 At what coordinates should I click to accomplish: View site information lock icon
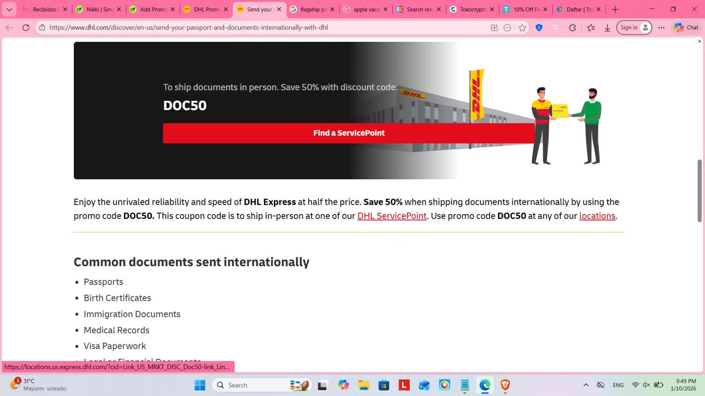coord(42,28)
